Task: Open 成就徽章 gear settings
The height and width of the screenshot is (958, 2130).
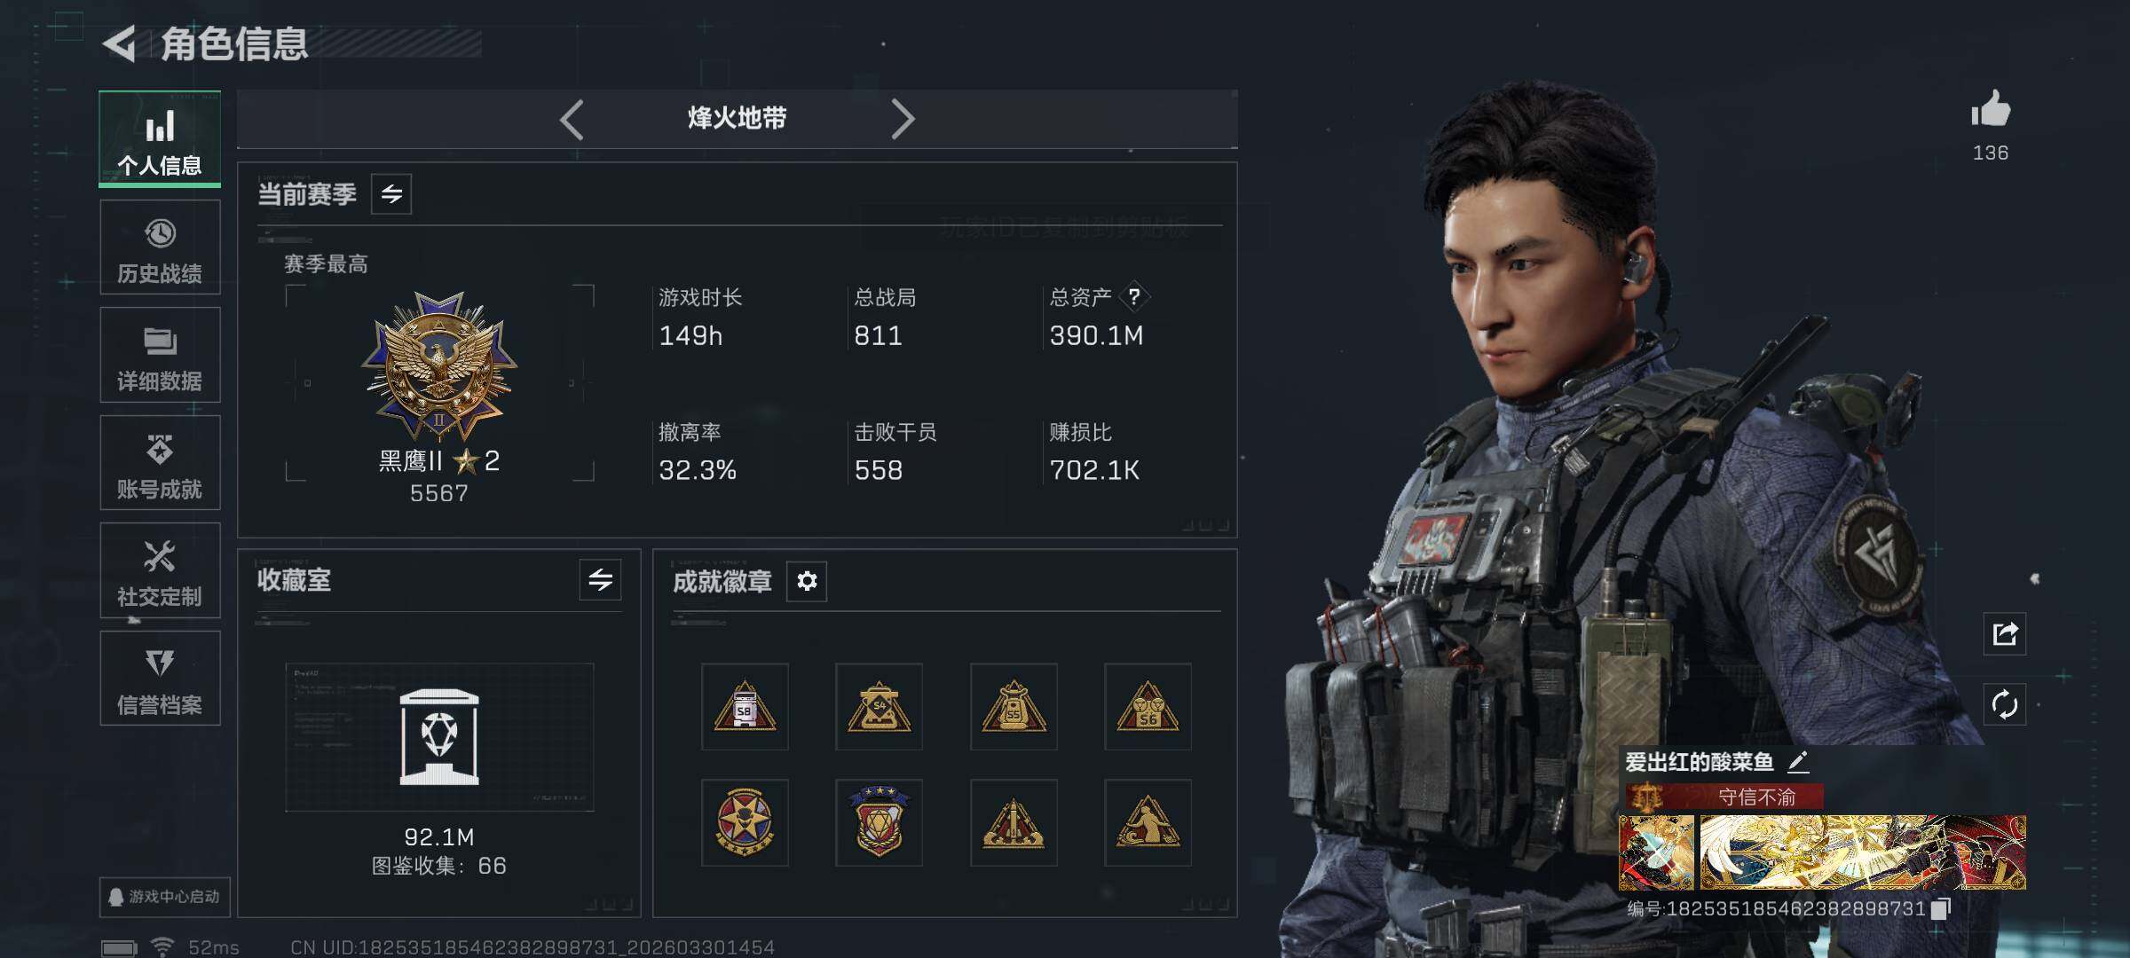Action: click(x=807, y=581)
